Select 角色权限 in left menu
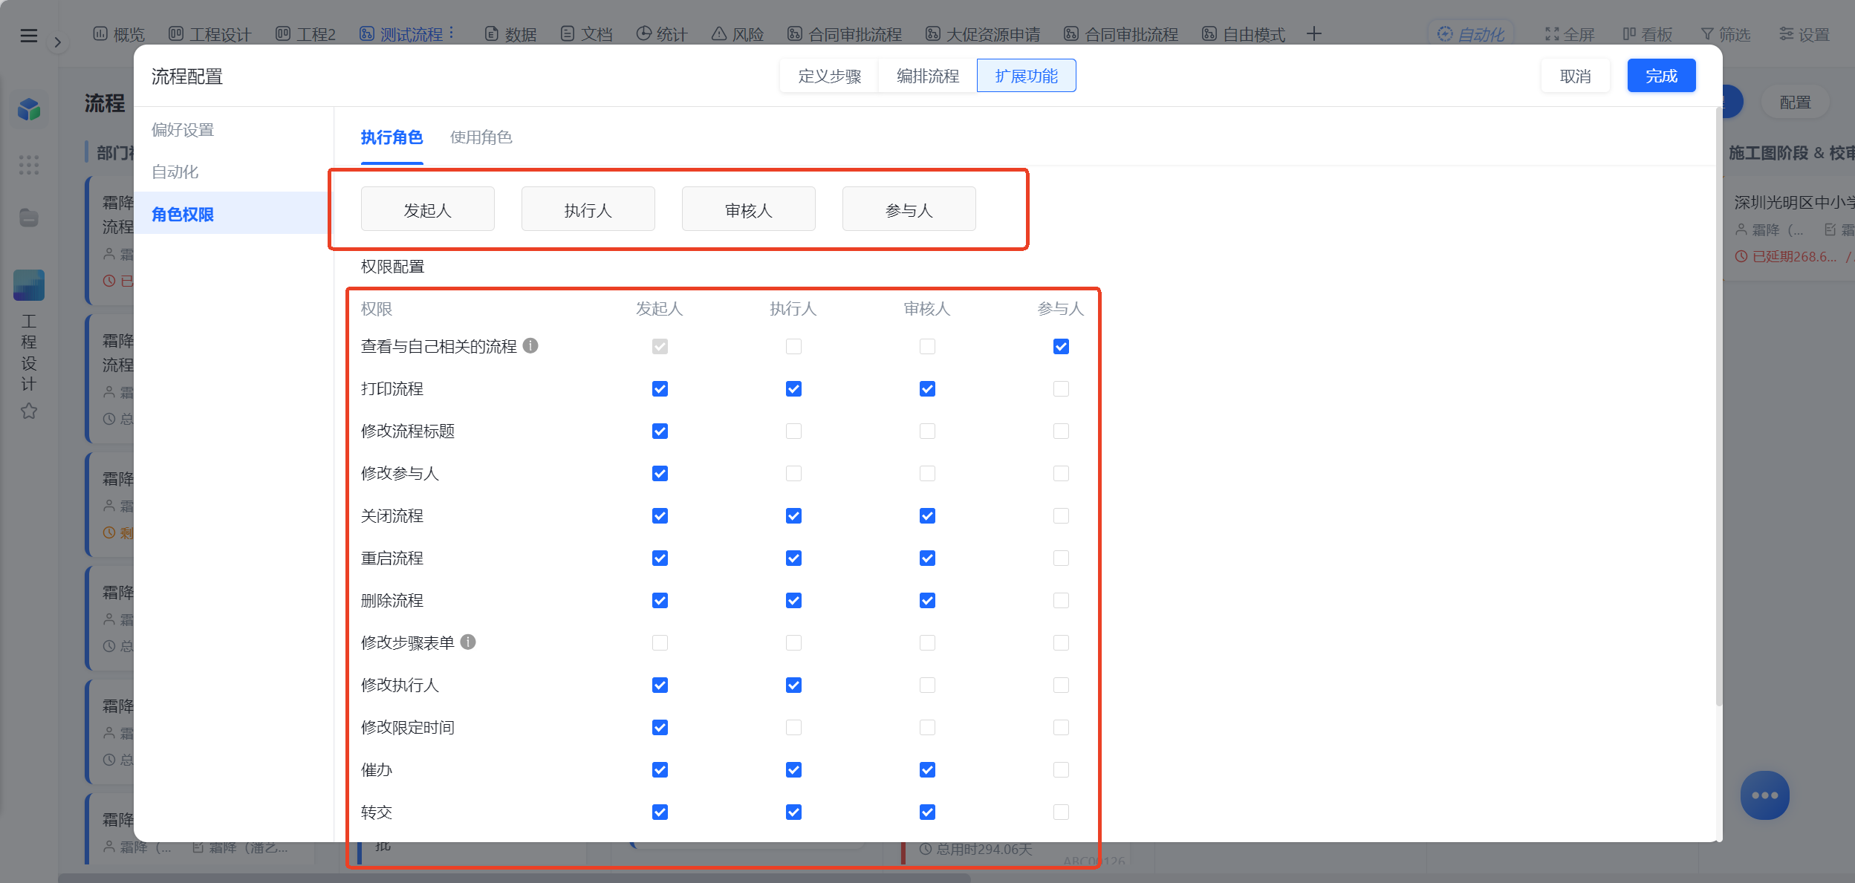The width and height of the screenshot is (1855, 883). click(234, 215)
